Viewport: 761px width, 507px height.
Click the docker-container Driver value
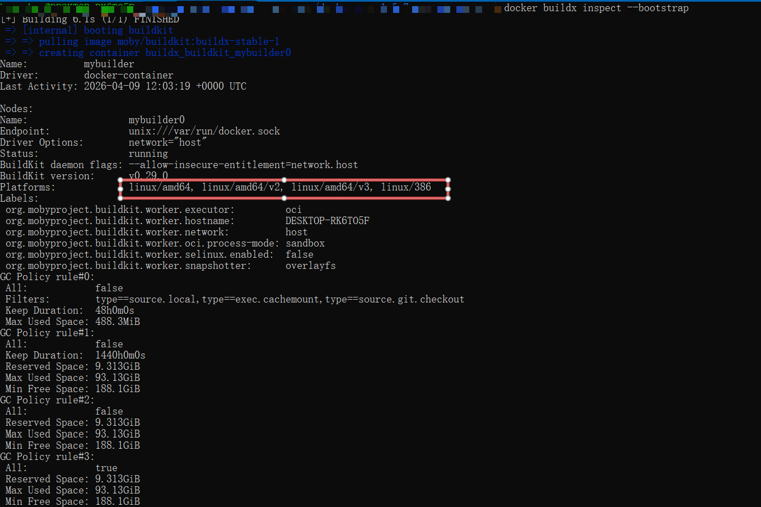129,75
